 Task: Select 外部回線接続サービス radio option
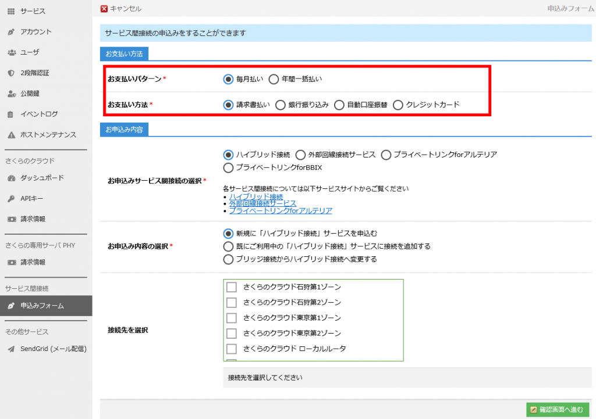(x=300, y=155)
